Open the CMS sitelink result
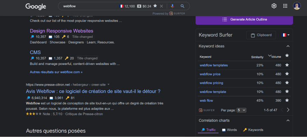The image size is (307, 137). pos(35,52)
